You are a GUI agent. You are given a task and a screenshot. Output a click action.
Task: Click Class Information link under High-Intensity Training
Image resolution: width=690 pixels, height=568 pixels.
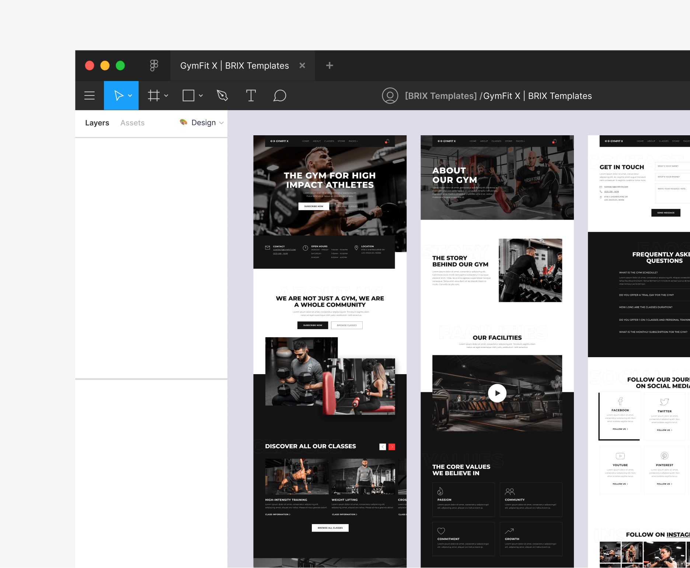pyautogui.click(x=278, y=515)
